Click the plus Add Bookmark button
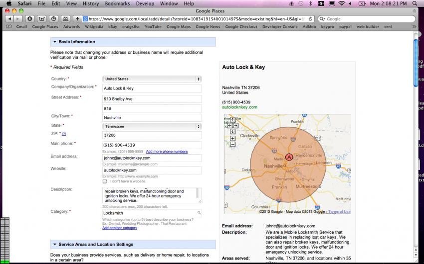This screenshot has width=424, height=264. click(x=77, y=19)
